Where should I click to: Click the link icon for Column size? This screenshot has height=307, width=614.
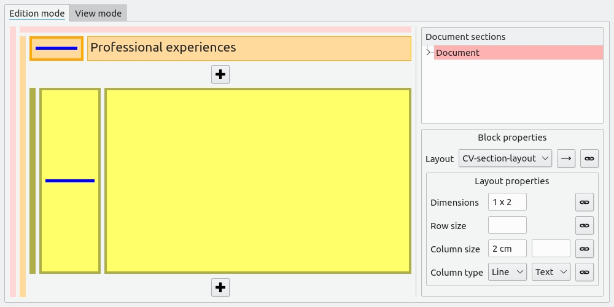pos(585,249)
